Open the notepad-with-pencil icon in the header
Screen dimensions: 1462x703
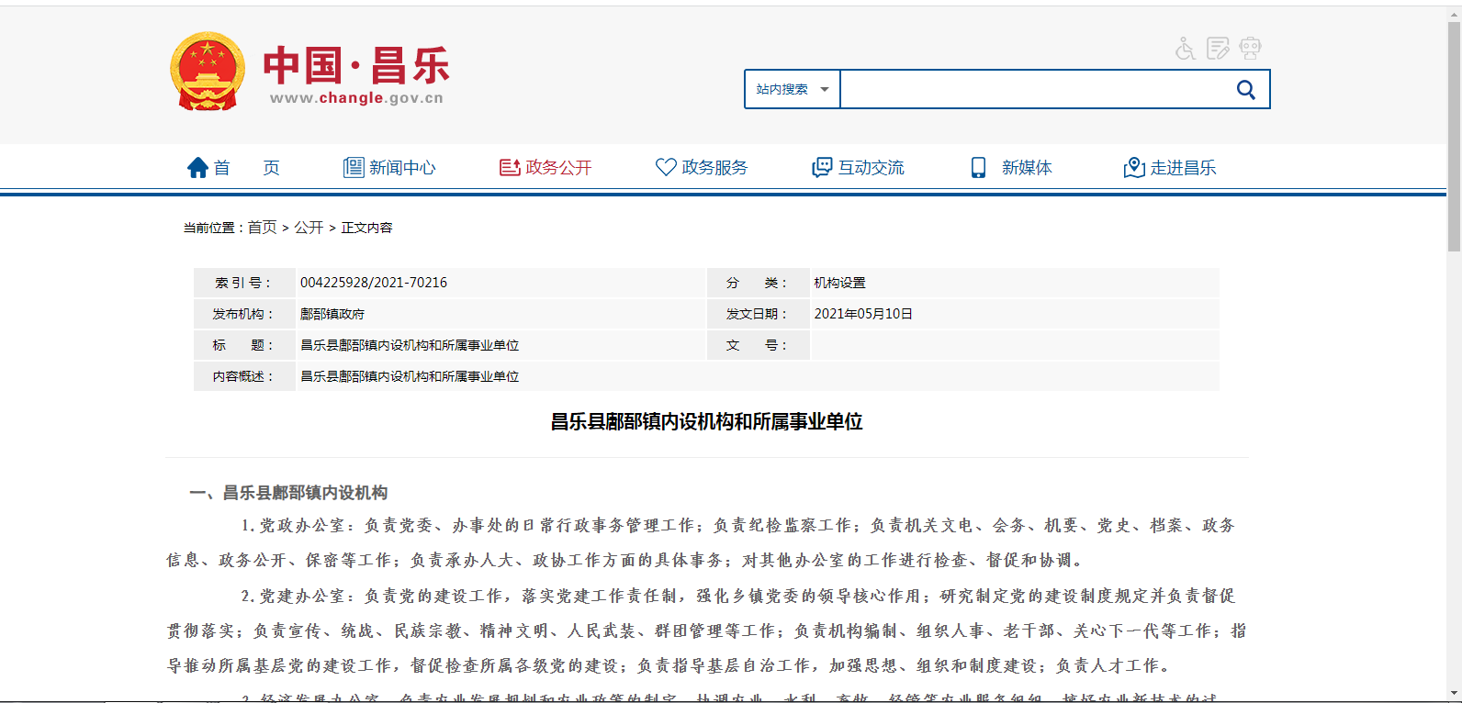tap(1218, 49)
